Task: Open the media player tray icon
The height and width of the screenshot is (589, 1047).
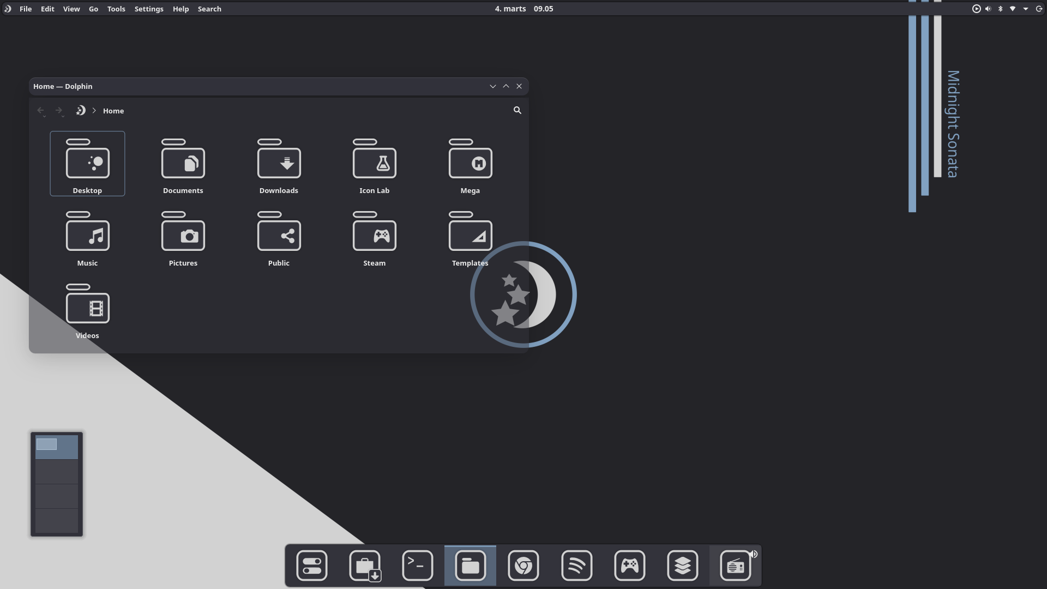Action: pos(976,9)
